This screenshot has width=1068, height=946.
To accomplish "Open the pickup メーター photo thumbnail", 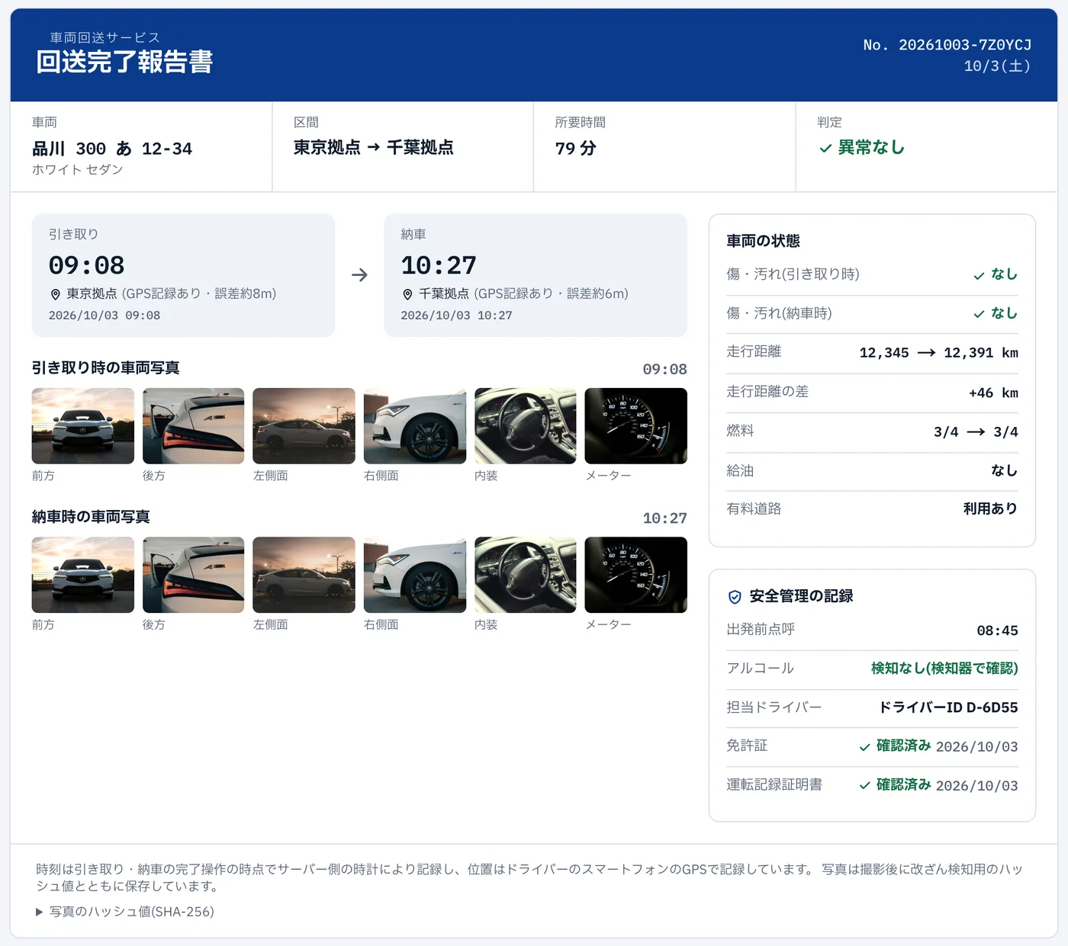I will (x=636, y=426).
